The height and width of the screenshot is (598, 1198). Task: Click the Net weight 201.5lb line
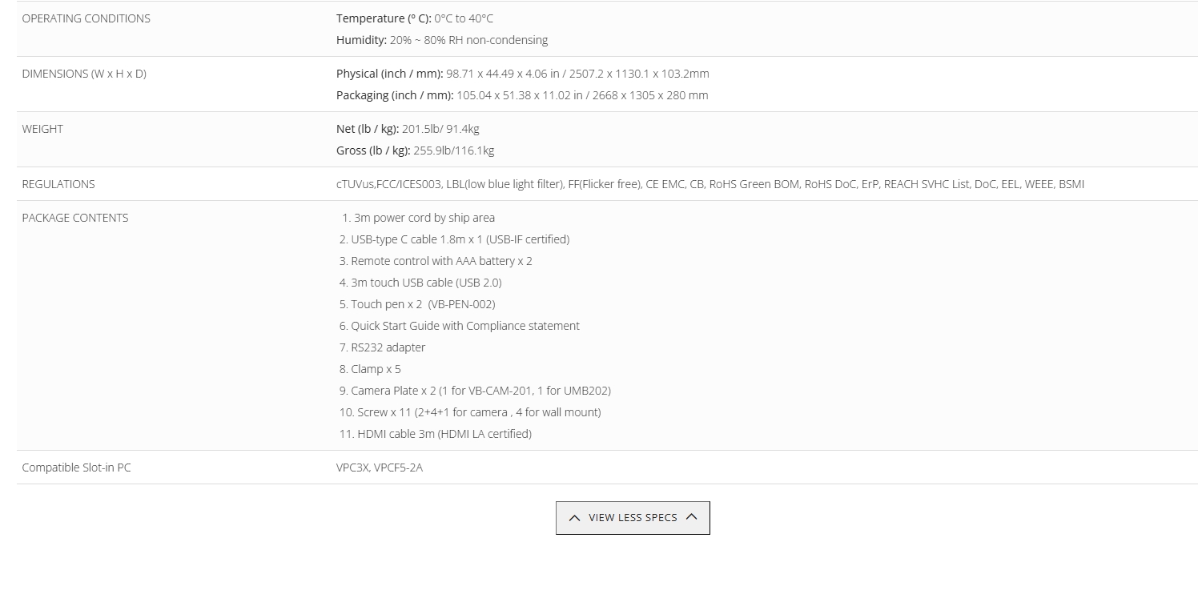(408, 129)
